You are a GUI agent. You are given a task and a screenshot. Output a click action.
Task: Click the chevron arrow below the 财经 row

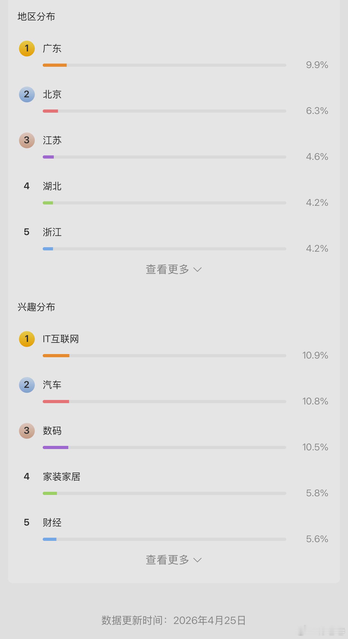point(197,560)
